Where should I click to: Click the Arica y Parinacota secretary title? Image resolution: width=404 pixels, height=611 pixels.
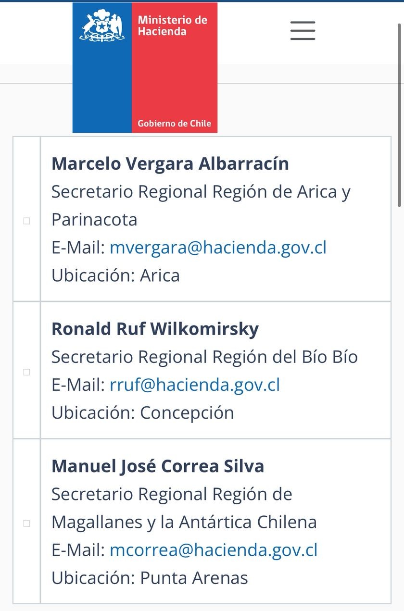pos(201,206)
